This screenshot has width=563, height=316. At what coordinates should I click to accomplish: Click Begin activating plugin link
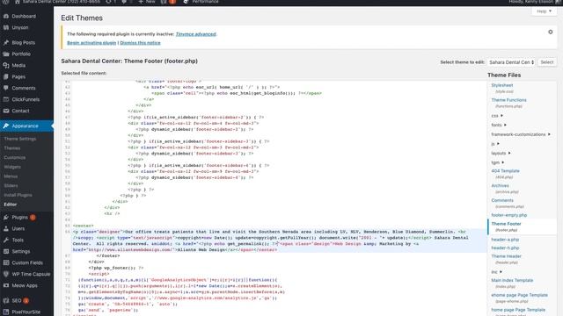click(91, 43)
